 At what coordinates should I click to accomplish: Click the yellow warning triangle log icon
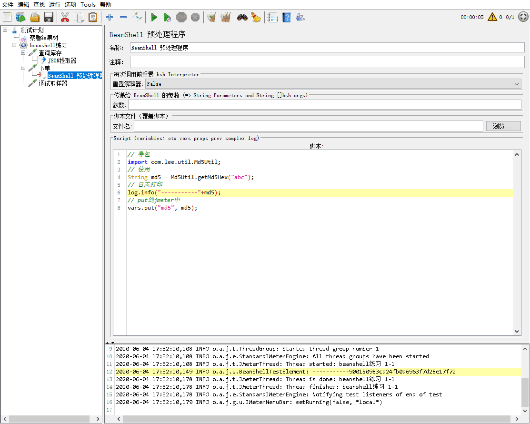(492, 17)
